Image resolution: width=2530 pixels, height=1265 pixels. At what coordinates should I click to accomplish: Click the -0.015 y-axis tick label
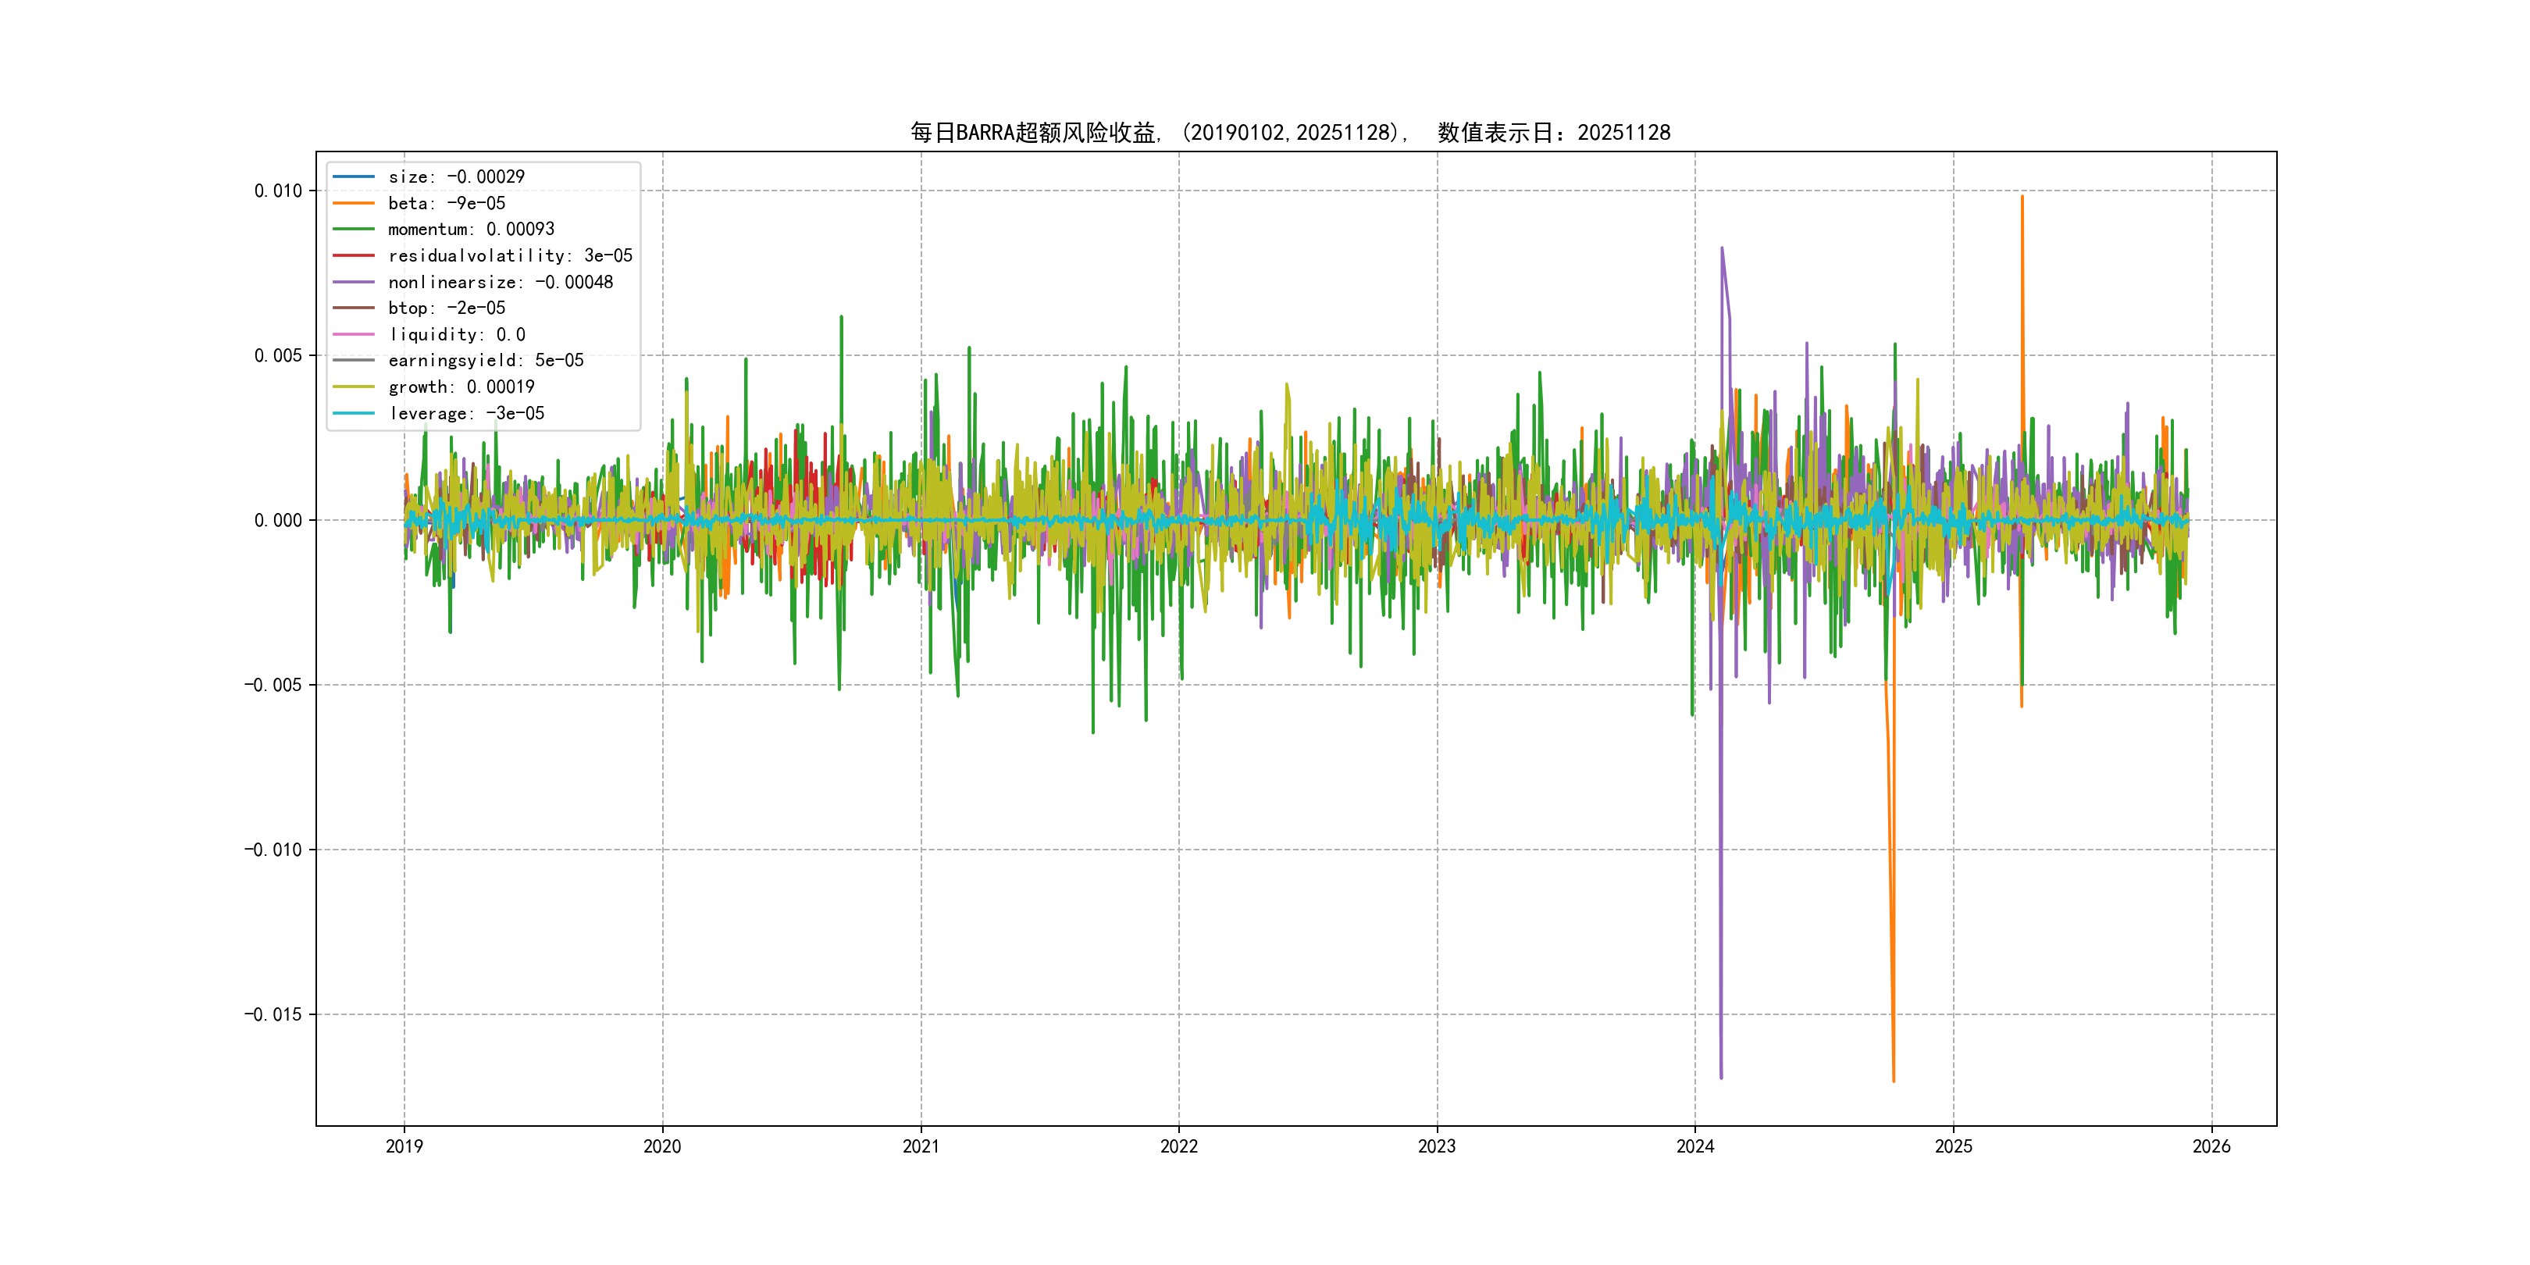273,1014
